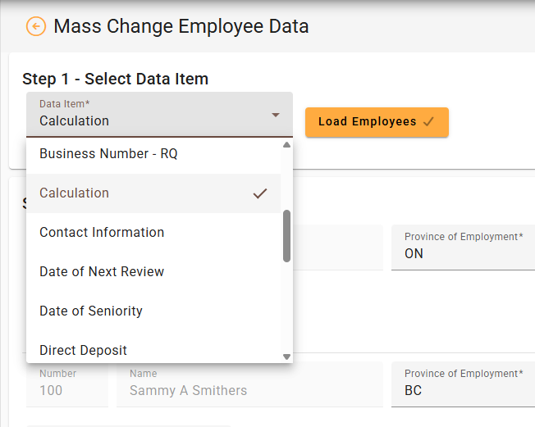This screenshot has height=427, width=535.
Task: Click the dropdown list scroll-up arrow
Action: 286,145
